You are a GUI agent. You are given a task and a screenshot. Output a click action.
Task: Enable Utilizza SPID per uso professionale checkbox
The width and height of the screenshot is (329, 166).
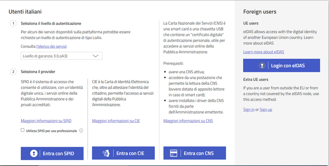pos(23,131)
